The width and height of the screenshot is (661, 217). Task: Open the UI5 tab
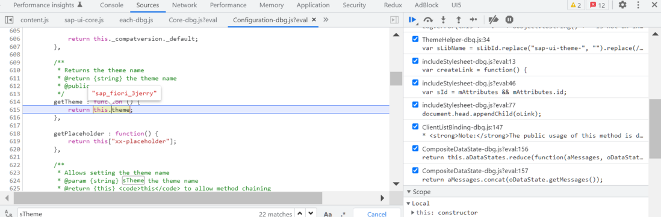coord(456,5)
